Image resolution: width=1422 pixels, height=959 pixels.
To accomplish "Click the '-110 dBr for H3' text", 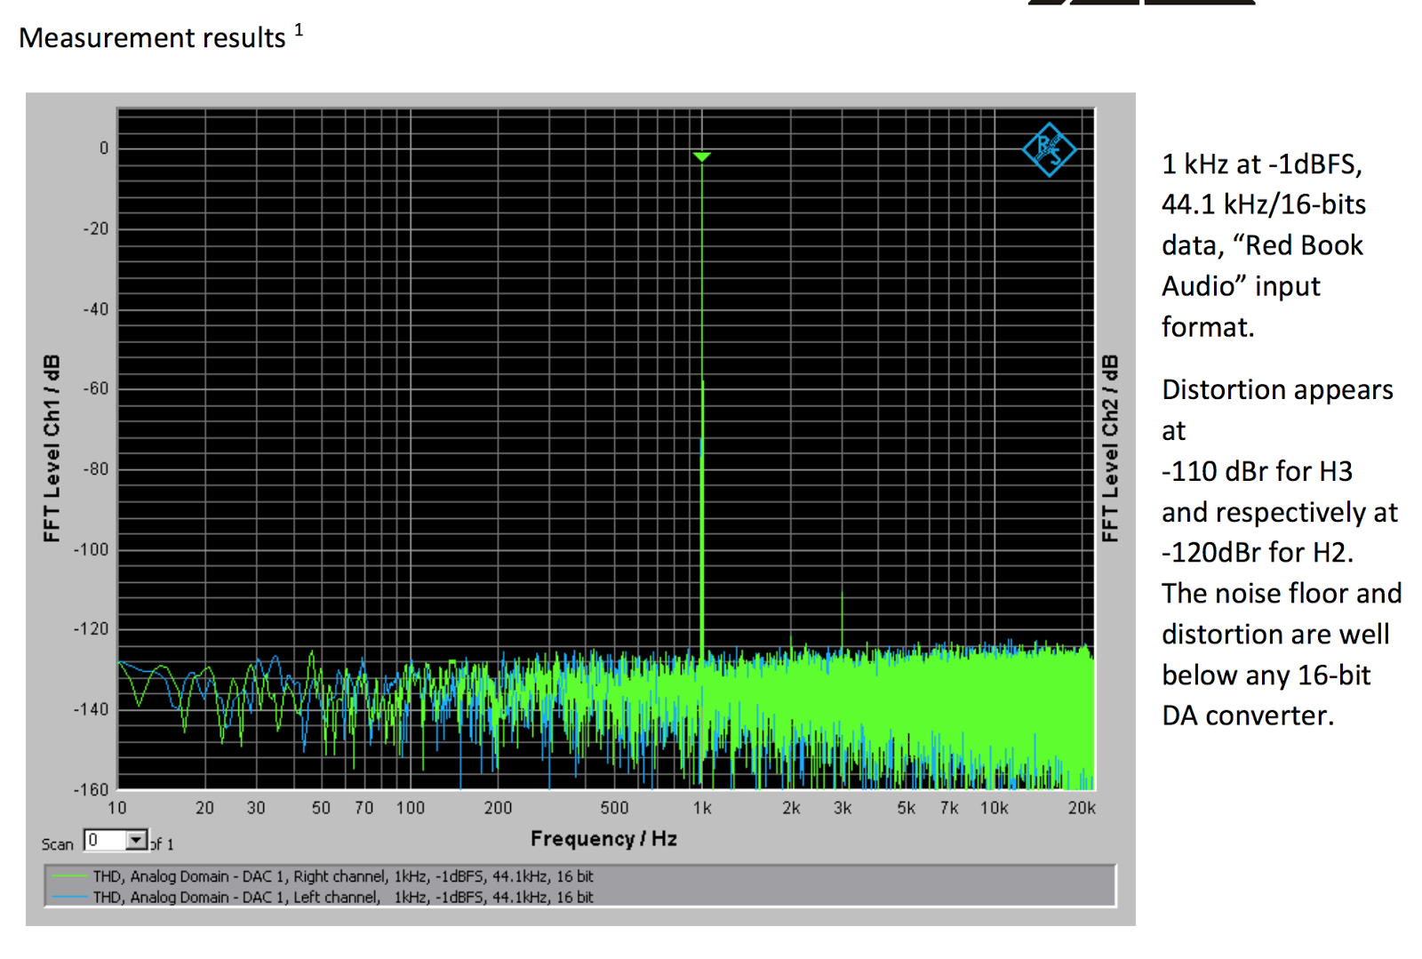I will 1257,471.
